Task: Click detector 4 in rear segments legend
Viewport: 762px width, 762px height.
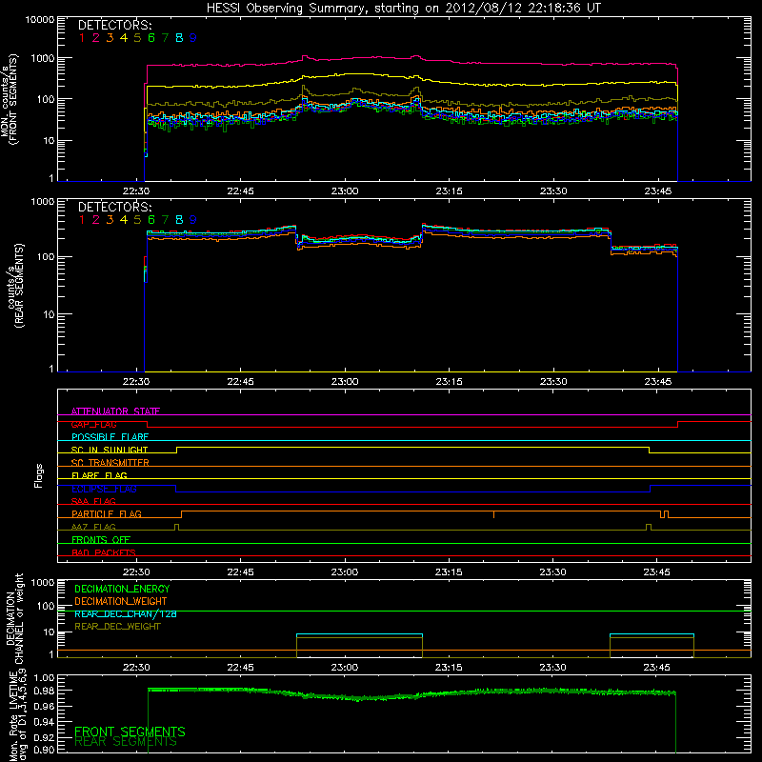Action: pos(124,220)
